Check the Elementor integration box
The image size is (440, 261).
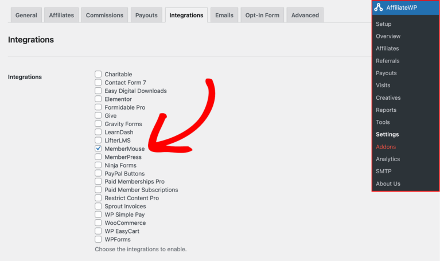point(98,99)
